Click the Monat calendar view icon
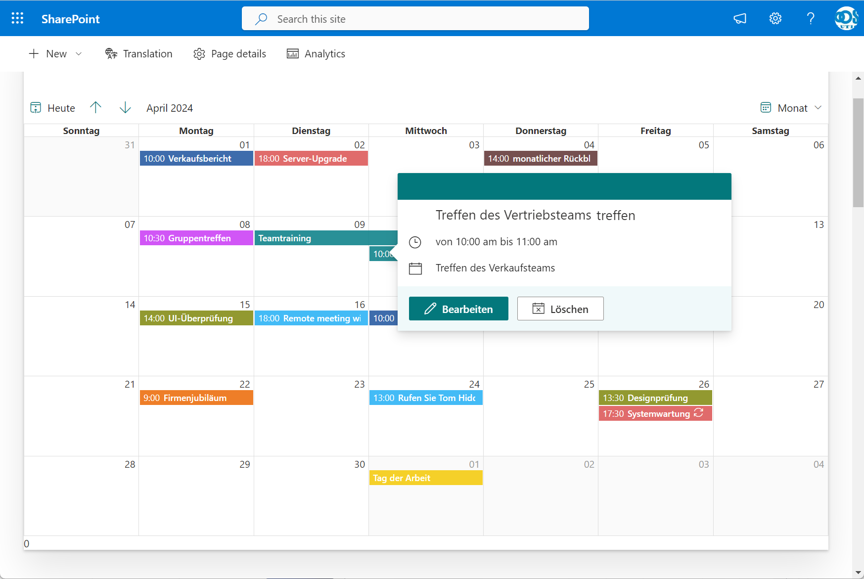The image size is (864, 579). click(766, 108)
